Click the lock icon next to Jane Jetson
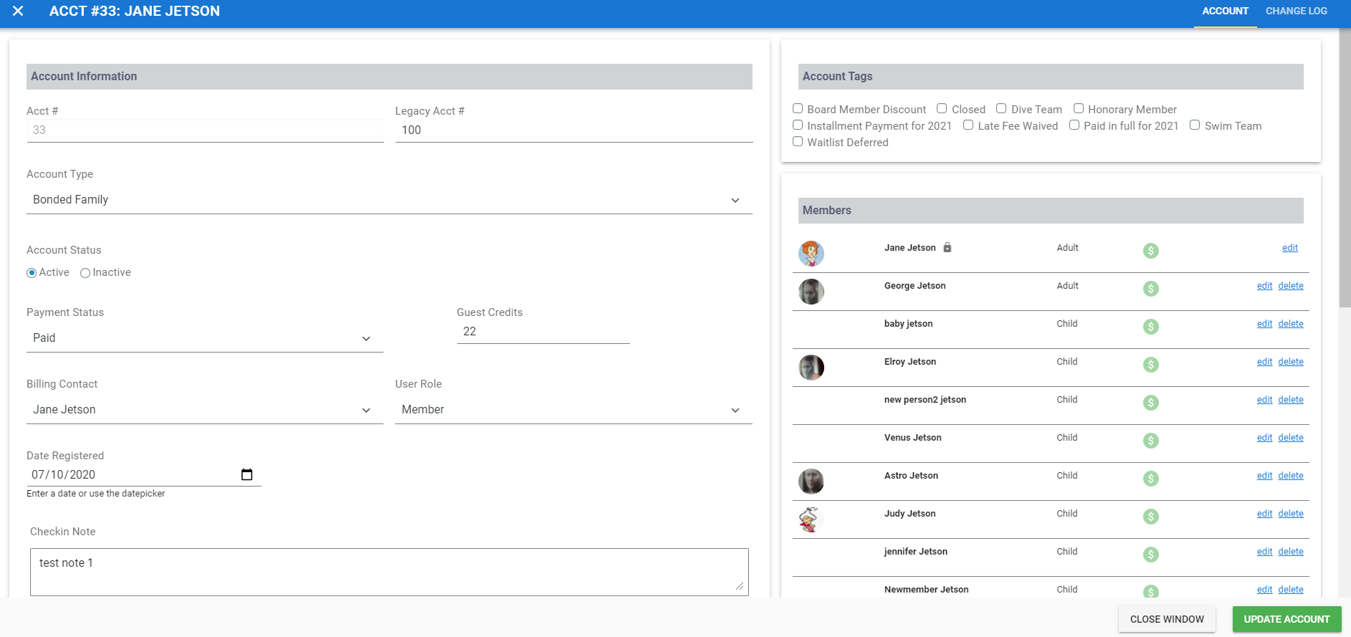This screenshot has width=1351, height=637. click(947, 247)
